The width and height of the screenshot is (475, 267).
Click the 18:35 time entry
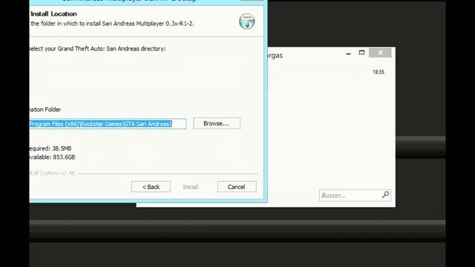379,72
